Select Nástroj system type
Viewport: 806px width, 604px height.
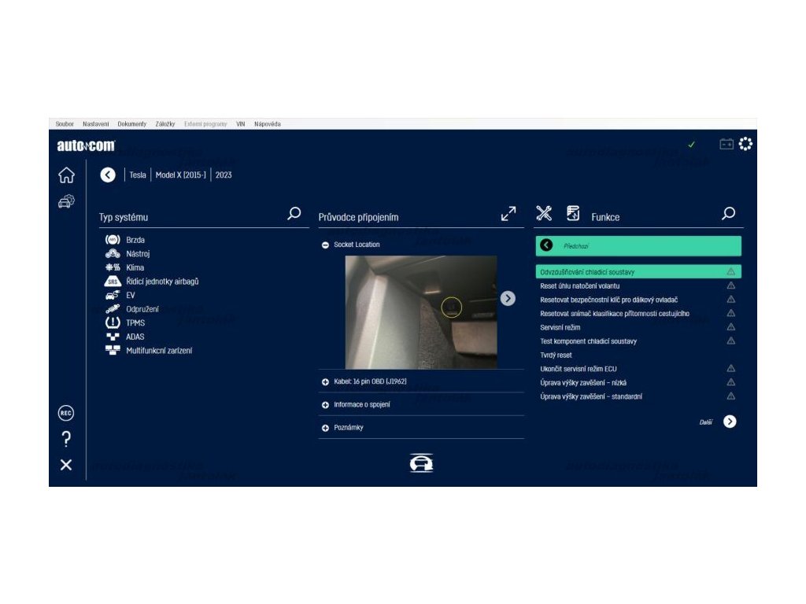[x=138, y=254]
